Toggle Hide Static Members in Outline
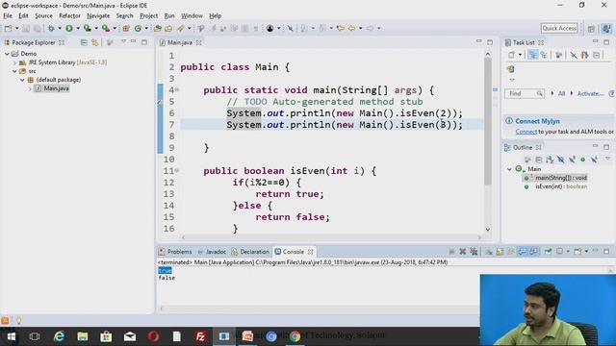 click(572, 160)
